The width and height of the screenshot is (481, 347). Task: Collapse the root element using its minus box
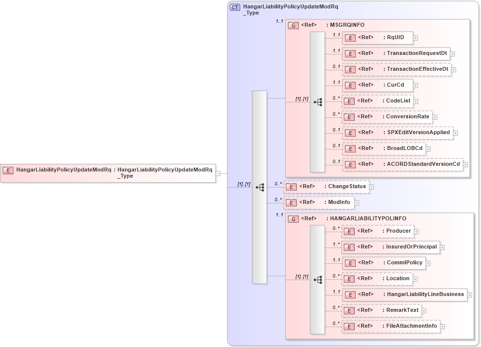[x=218, y=173]
